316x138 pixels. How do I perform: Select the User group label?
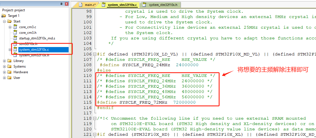coord(17,78)
